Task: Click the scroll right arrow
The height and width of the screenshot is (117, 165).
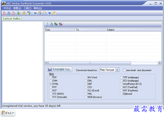Action: 159,63
